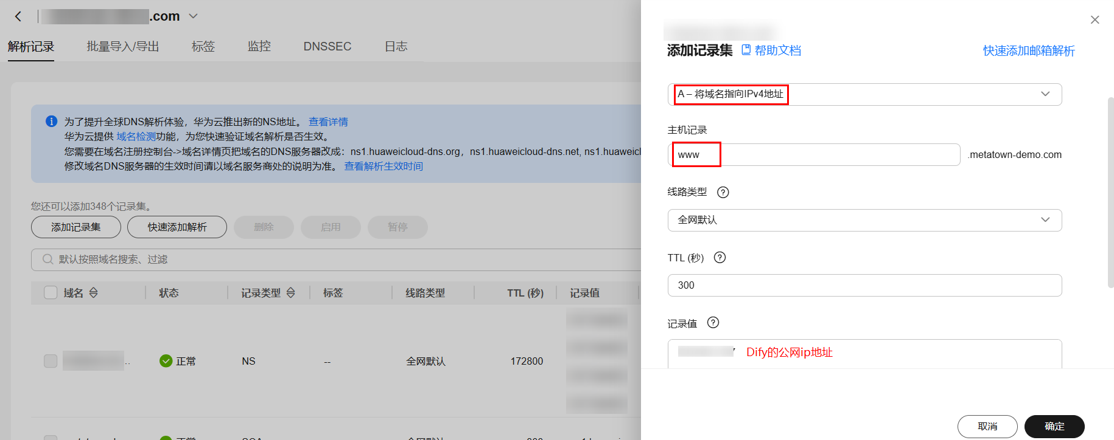Switch to the 批量导入/导出 tab

(x=123, y=46)
